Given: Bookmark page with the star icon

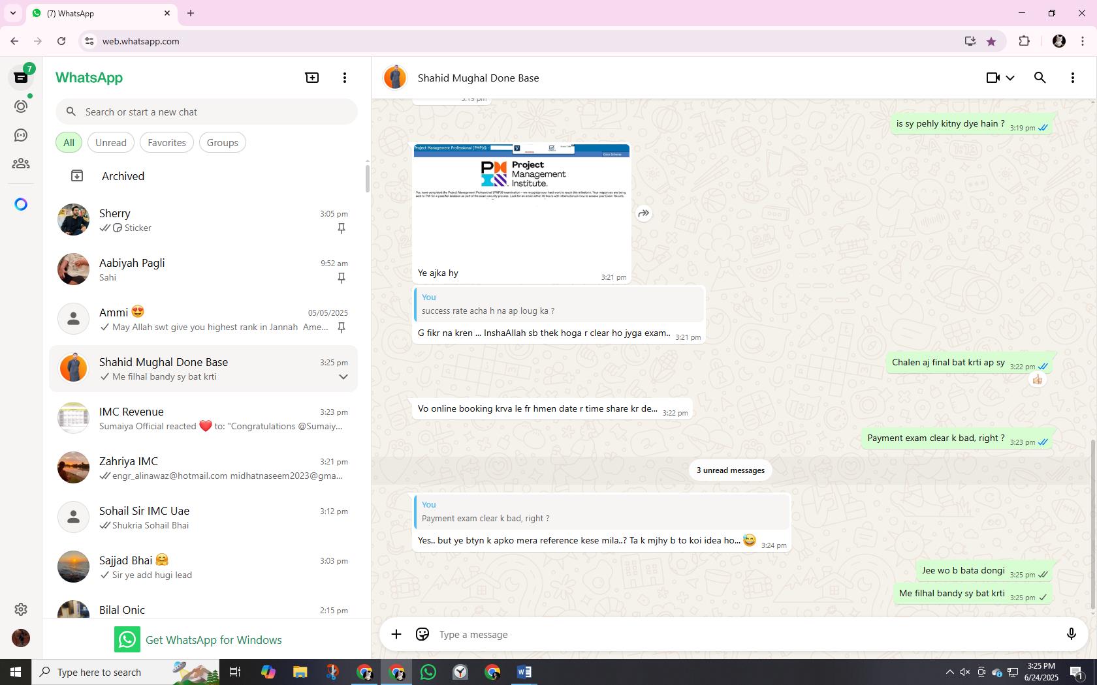Looking at the screenshot, I should 991,41.
